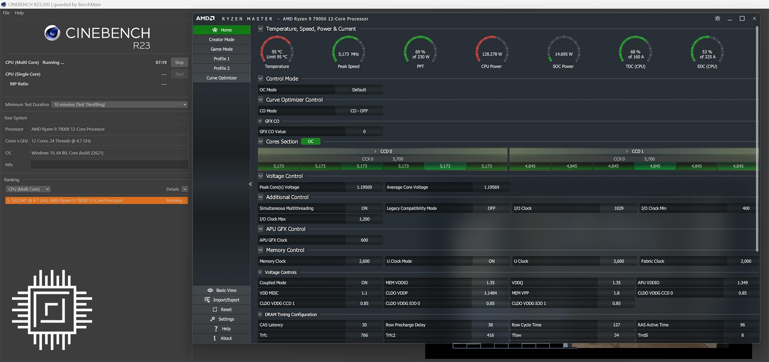Click the Ryzen Master bug report icon
The image size is (769, 362).
[x=718, y=18]
